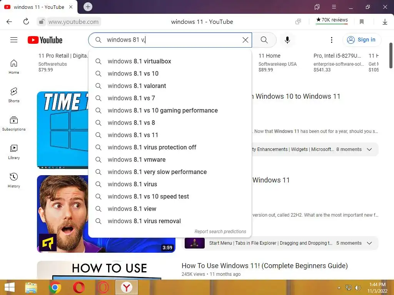Click the www.youtube.com address field
This screenshot has height=295, width=394.
73,22
